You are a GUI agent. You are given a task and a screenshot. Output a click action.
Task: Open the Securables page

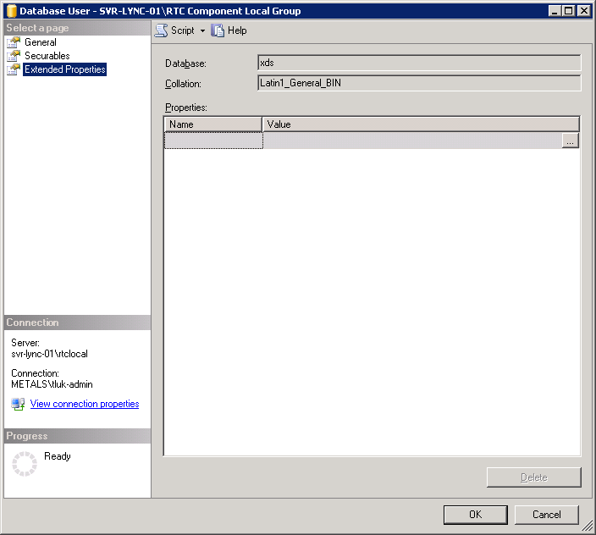pyautogui.click(x=47, y=56)
